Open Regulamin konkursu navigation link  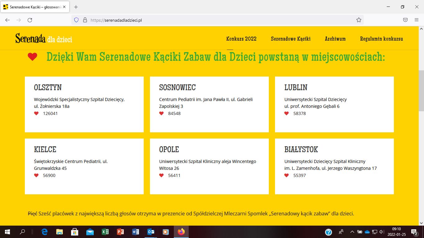(x=381, y=39)
